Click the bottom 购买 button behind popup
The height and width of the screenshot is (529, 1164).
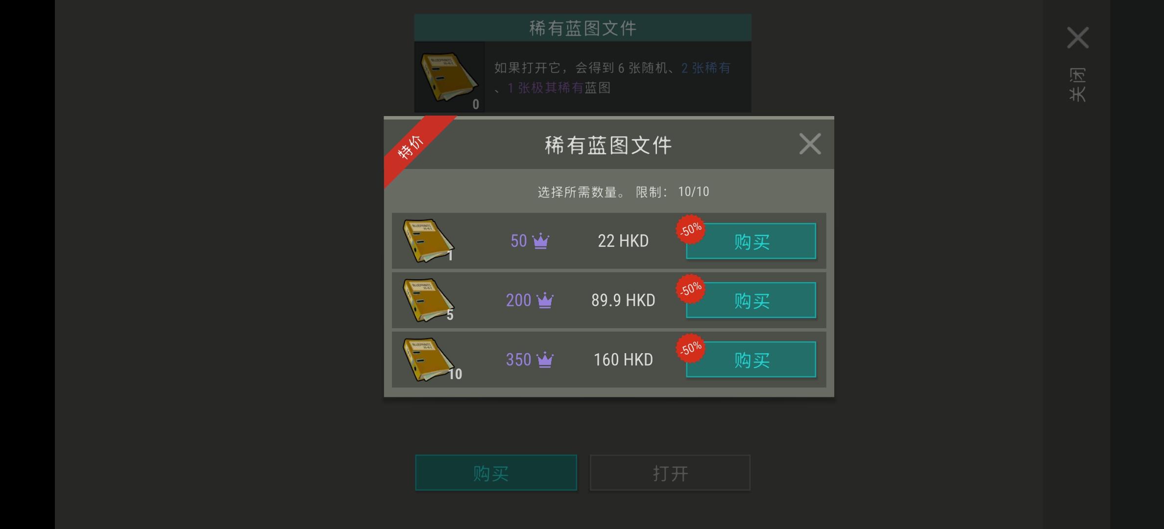point(496,473)
